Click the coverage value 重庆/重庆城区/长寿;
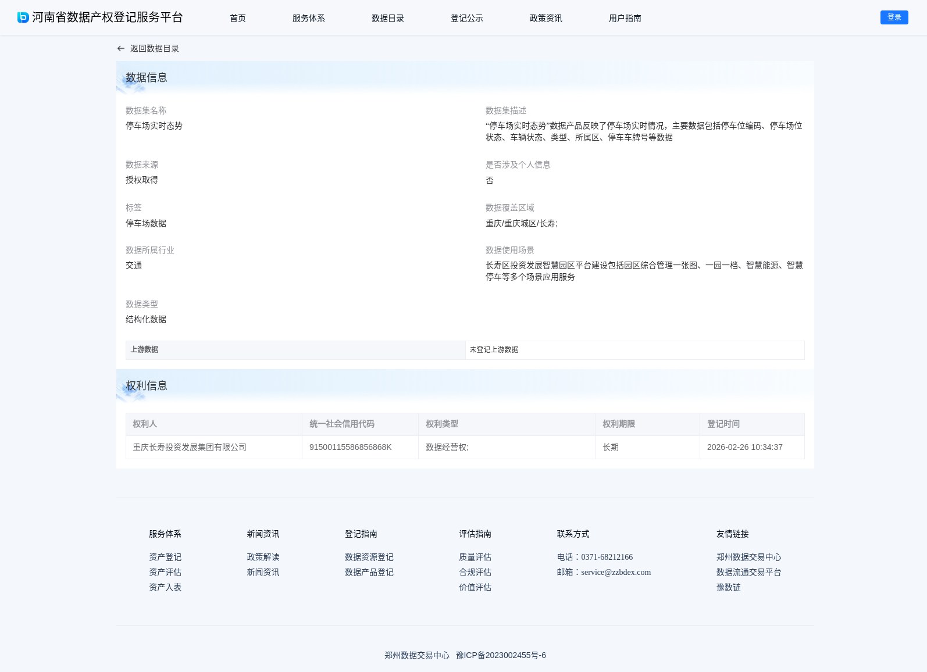 click(522, 223)
